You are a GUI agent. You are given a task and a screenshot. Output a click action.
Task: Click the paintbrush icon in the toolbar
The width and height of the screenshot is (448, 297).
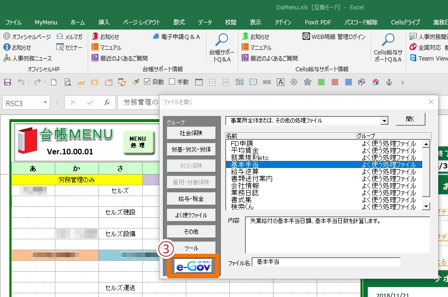click(x=136, y=82)
